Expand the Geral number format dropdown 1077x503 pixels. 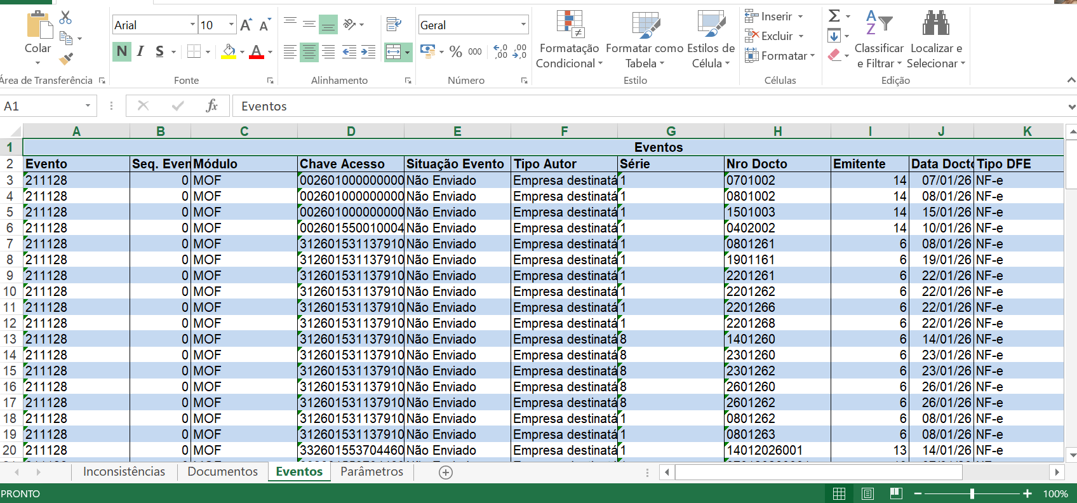pyautogui.click(x=523, y=25)
